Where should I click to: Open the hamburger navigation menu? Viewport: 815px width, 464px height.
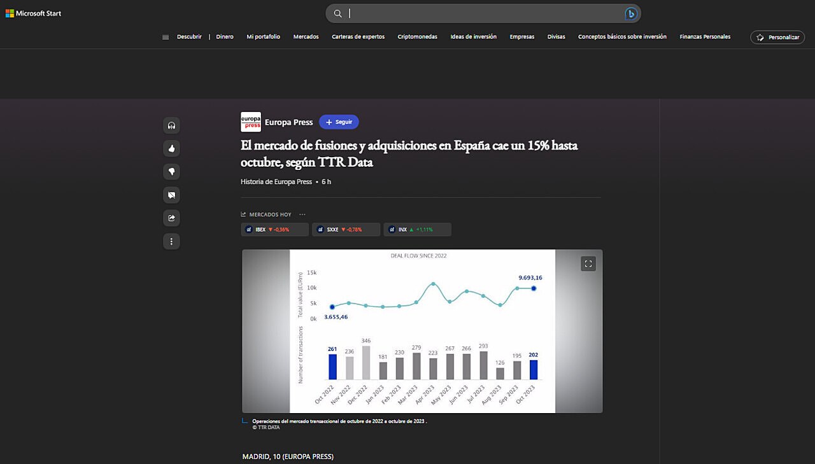click(x=166, y=37)
